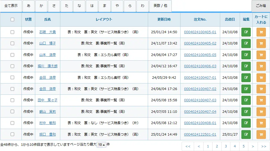Sort by the 更新日時 column header

tap(164, 19)
